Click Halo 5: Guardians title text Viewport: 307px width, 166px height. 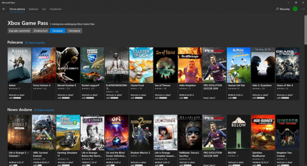pos(262,85)
